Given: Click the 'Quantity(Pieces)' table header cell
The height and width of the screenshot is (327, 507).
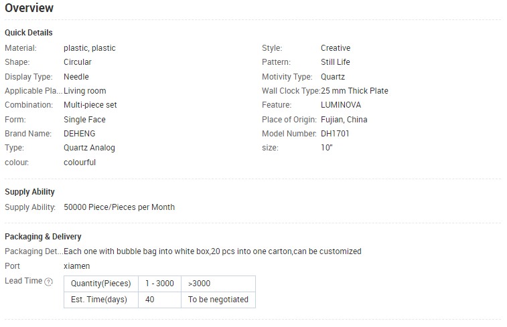Looking at the screenshot, I should pyautogui.click(x=101, y=284).
